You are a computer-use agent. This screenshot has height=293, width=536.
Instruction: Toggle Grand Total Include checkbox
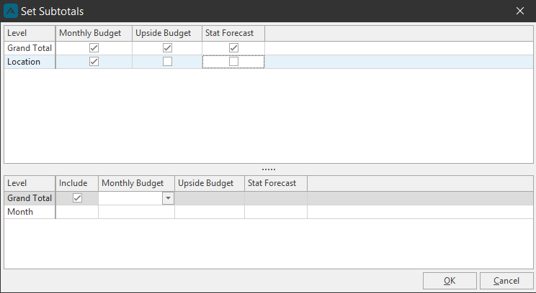coord(77,198)
